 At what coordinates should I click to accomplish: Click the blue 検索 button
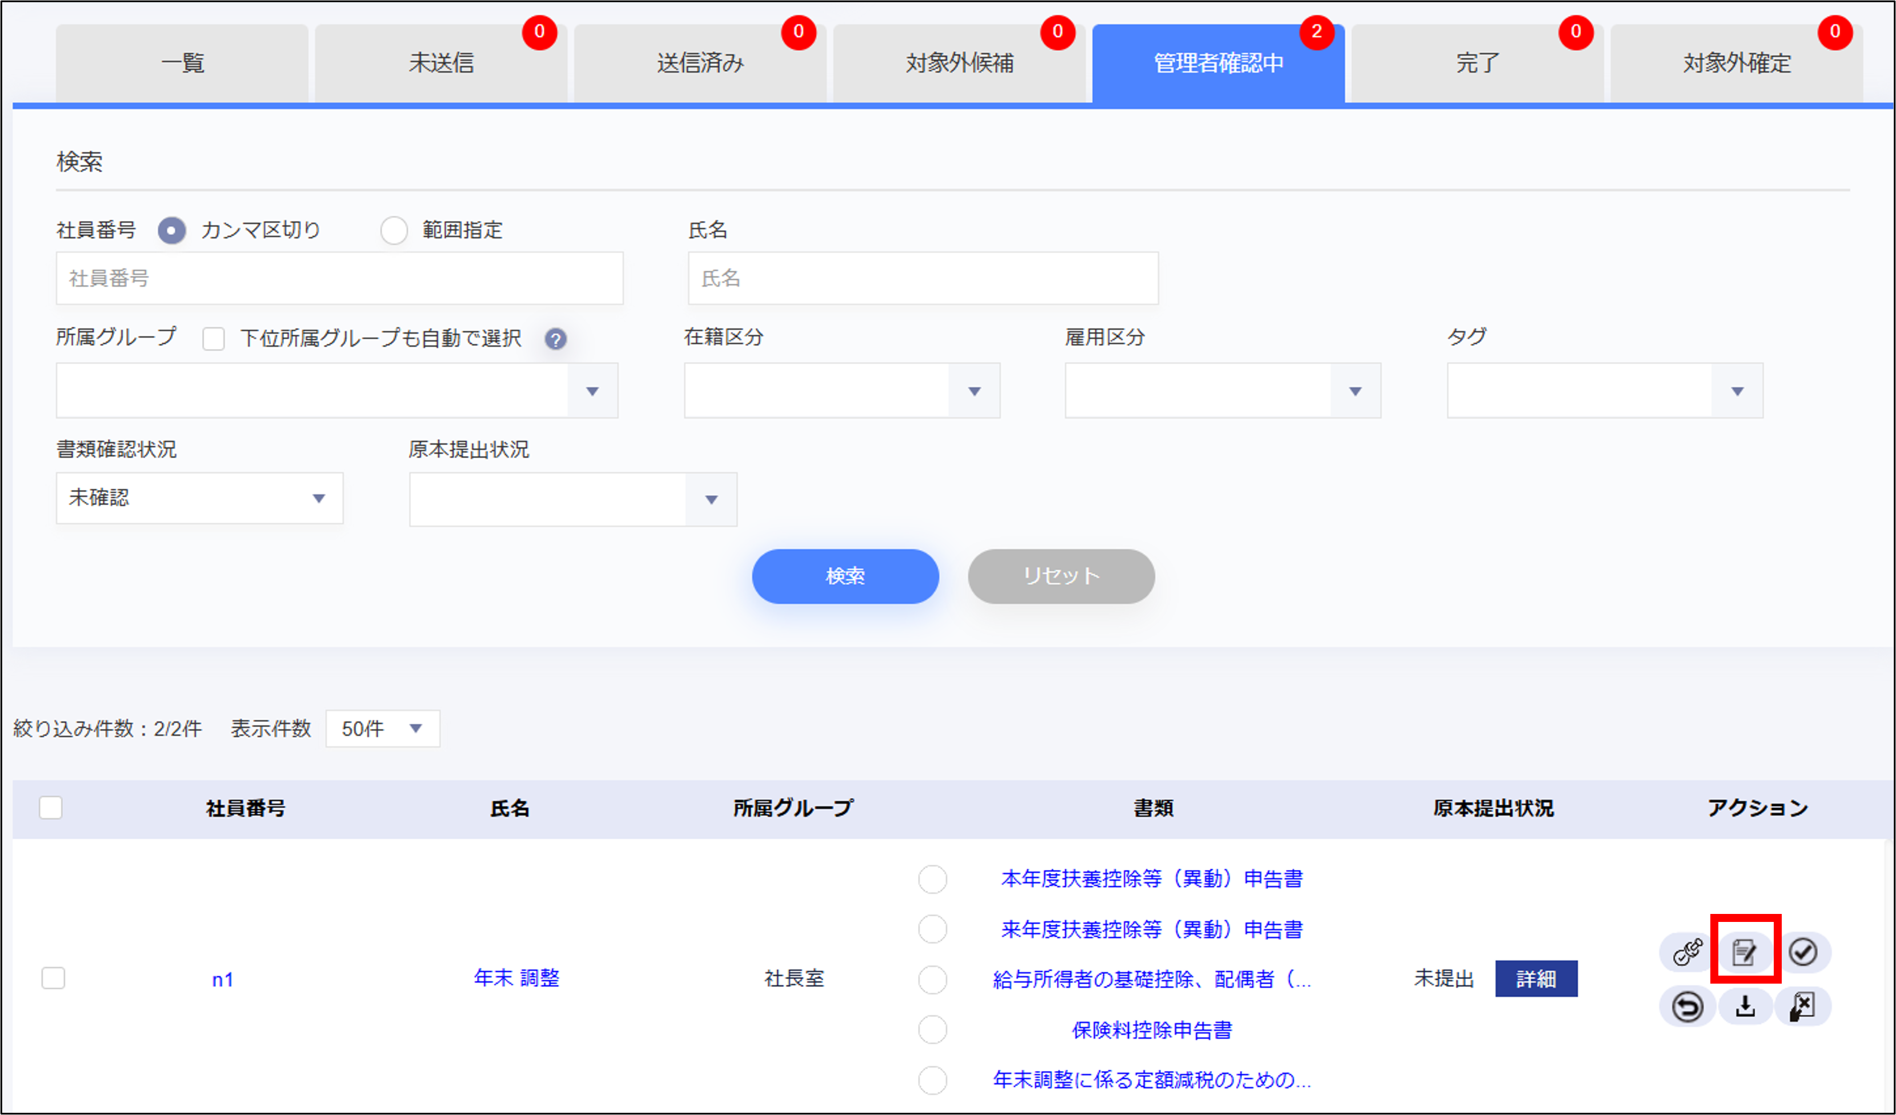[x=845, y=576]
